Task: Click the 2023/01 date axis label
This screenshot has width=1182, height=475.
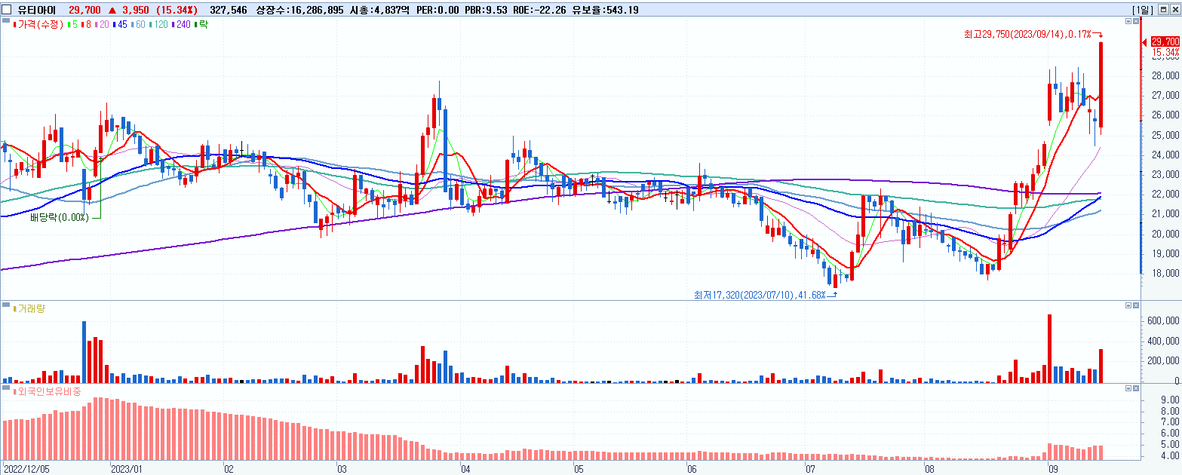Action: [127, 468]
